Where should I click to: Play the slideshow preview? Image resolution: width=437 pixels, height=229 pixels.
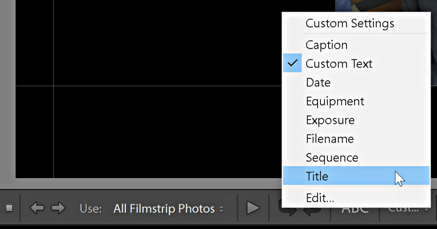253,208
